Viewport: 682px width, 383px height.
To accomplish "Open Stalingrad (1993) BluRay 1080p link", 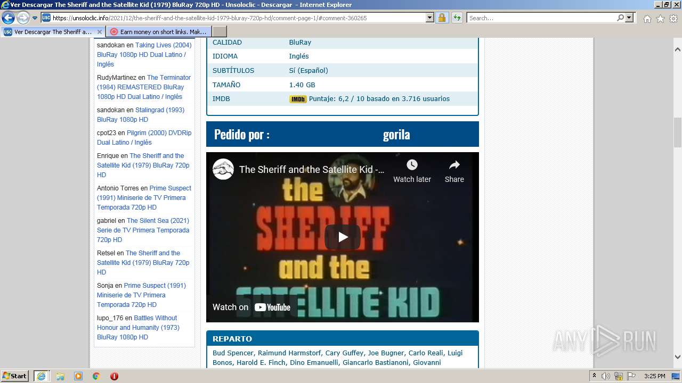I will 141,115.
